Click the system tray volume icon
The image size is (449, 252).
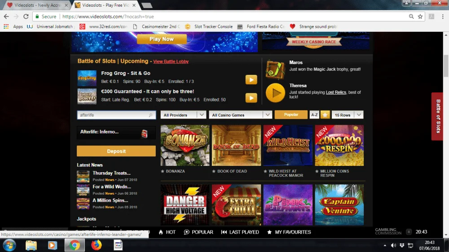tap(393, 245)
